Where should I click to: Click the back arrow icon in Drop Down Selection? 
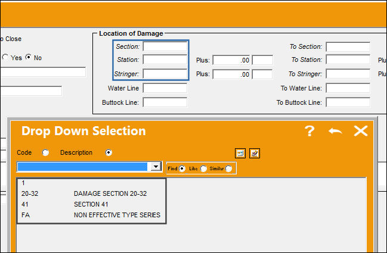[335, 131]
